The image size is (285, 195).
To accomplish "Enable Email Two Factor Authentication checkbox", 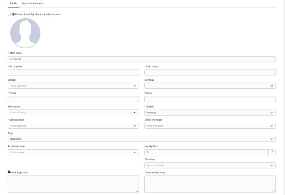I will click(9, 15).
